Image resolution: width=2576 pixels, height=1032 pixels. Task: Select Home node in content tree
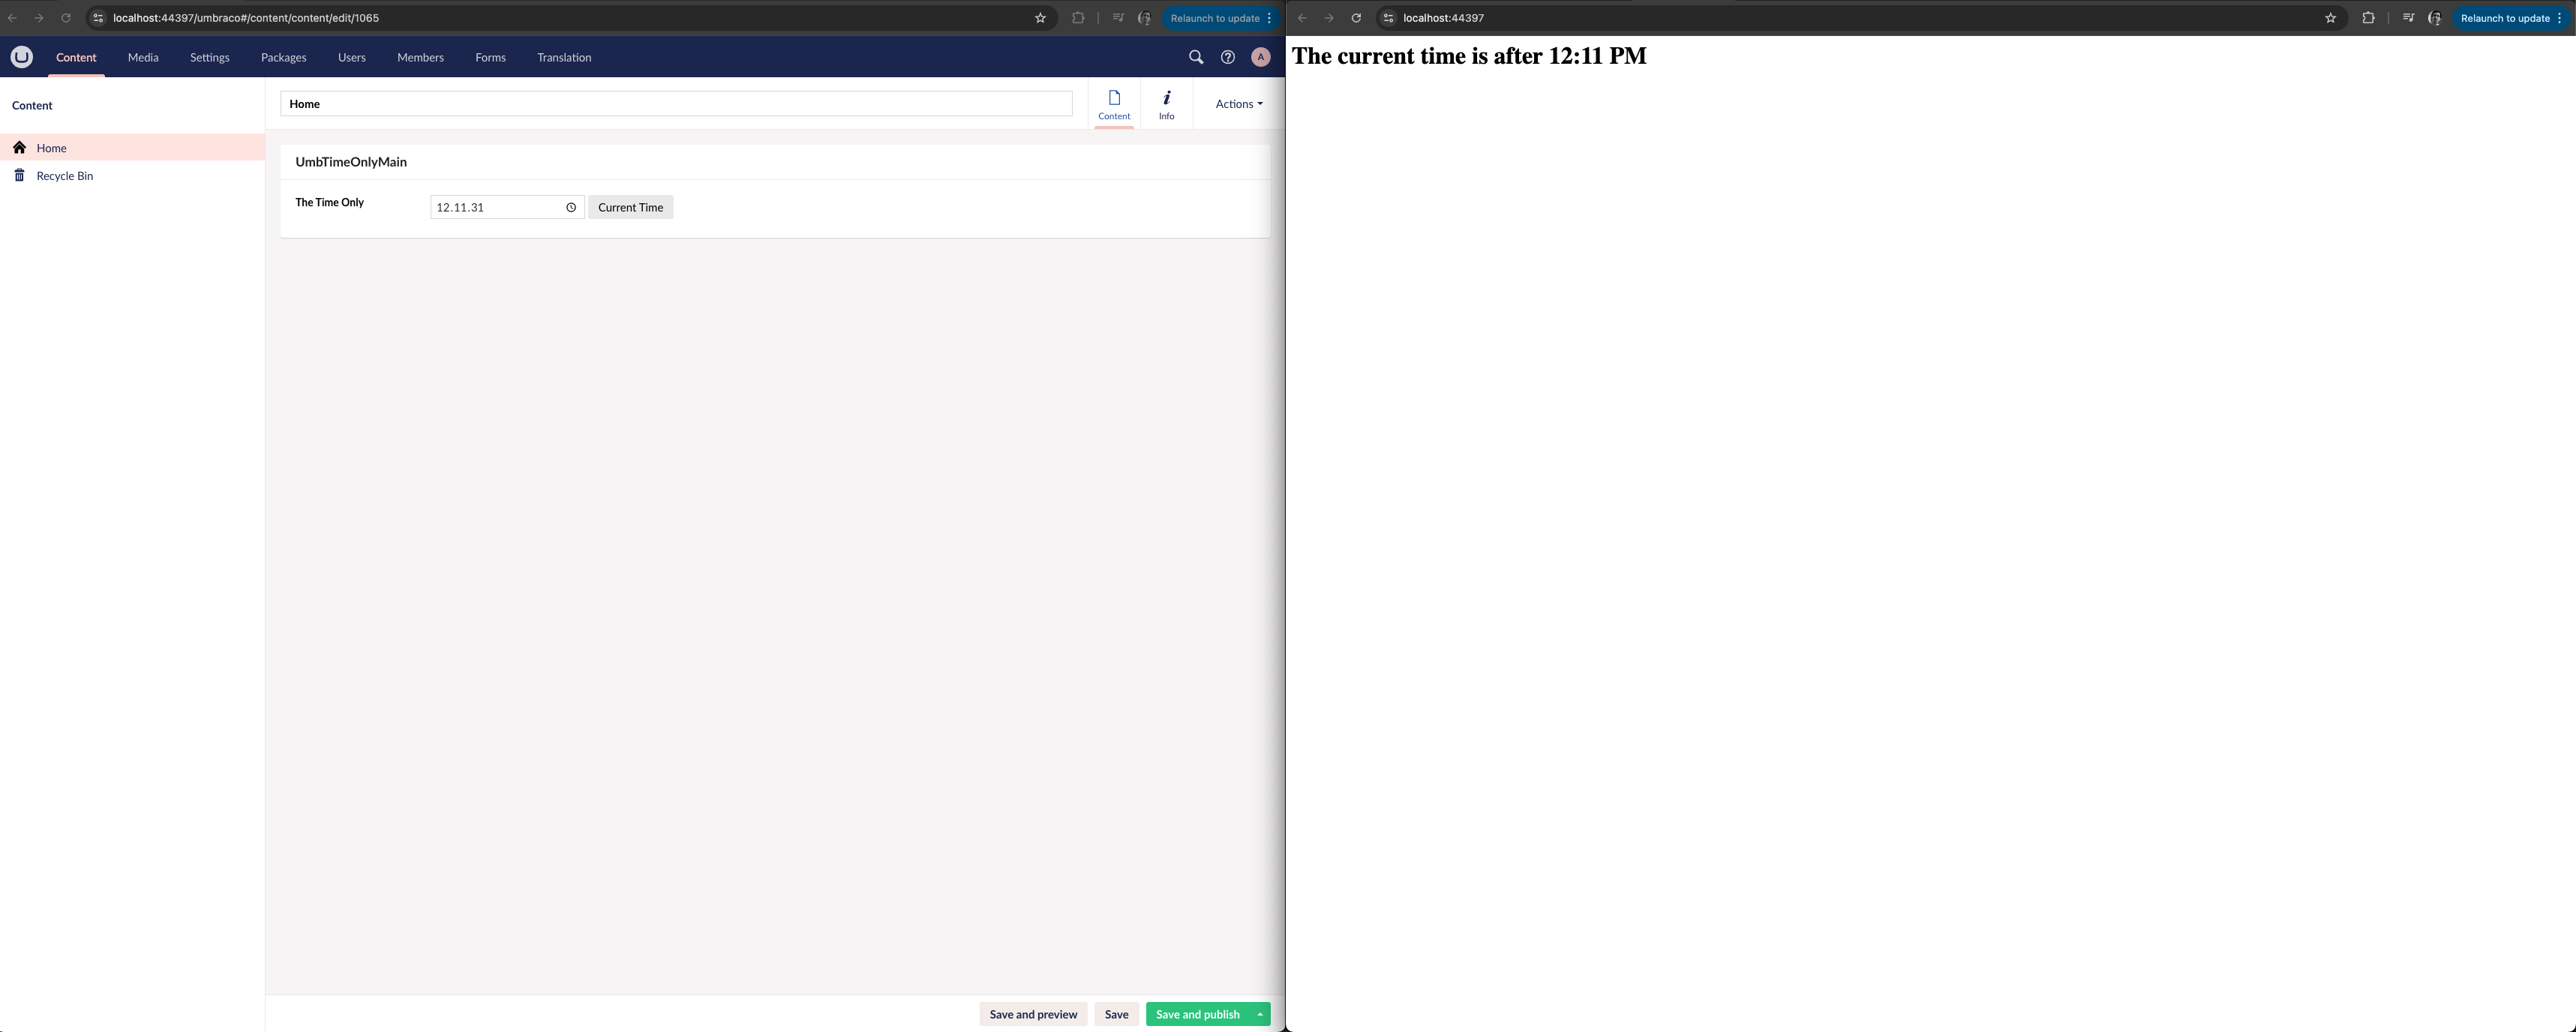[52, 148]
